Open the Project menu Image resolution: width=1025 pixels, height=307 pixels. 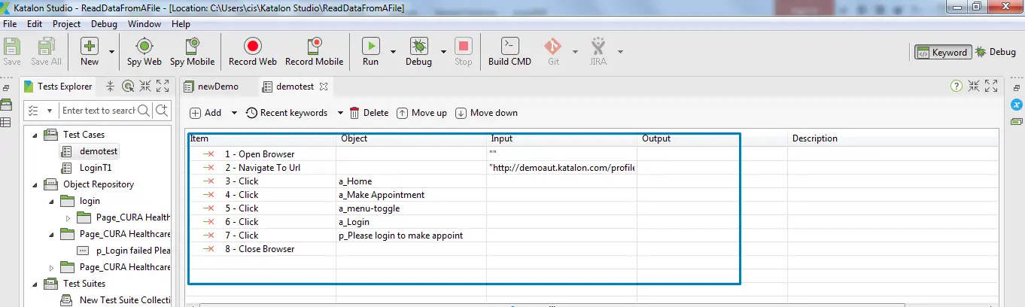pyautogui.click(x=66, y=24)
